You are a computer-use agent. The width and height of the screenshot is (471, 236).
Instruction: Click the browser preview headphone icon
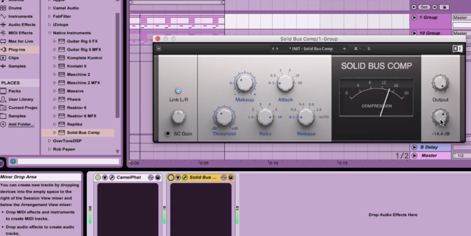pos(13,162)
